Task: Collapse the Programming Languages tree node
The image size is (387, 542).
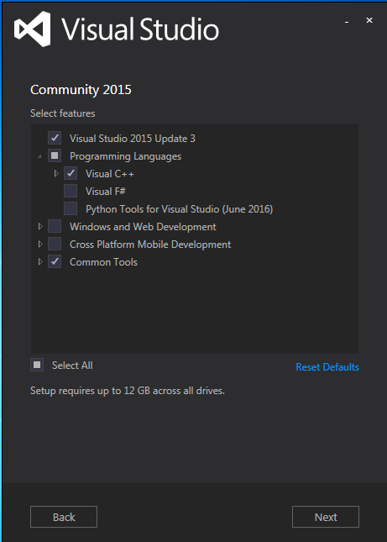Action: (39, 156)
